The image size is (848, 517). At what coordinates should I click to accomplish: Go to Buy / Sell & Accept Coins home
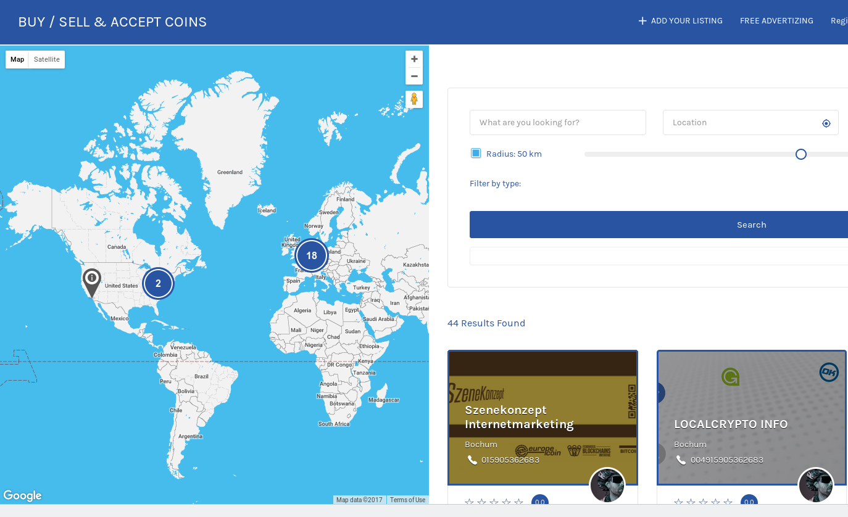pyautogui.click(x=112, y=22)
